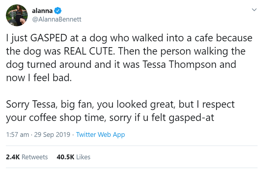Image resolution: width=264 pixels, height=169 pixels.
Task: Click the "40.5K" like count number
Action: [x=66, y=157]
